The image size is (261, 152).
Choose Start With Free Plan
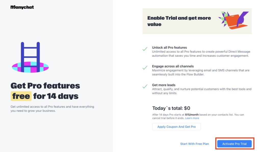point(194,144)
